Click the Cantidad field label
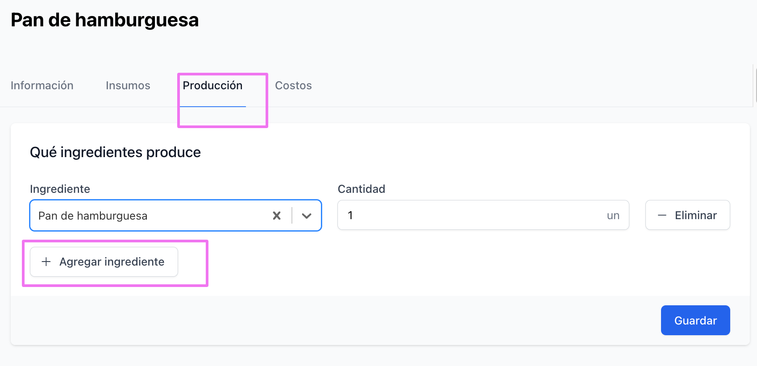The width and height of the screenshot is (757, 366). (x=362, y=189)
